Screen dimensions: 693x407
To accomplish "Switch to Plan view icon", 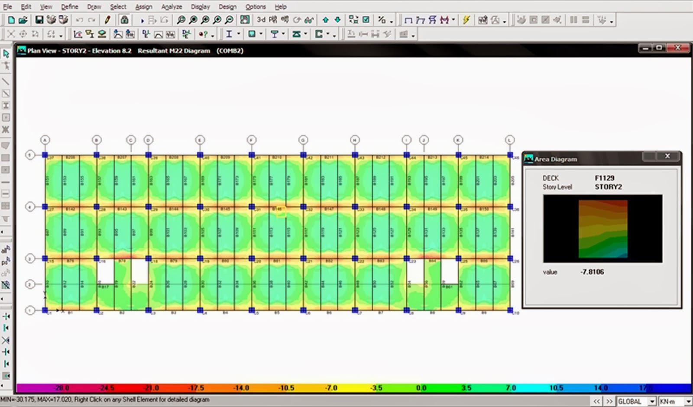I will point(273,20).
